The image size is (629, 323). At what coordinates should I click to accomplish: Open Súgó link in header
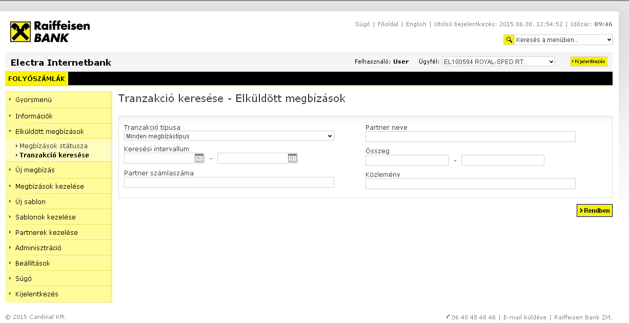coord(362,24)
